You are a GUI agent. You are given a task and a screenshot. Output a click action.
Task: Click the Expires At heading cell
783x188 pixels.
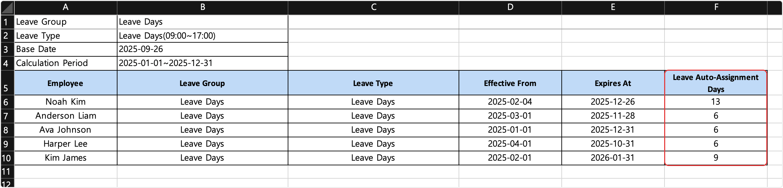tap(613, 83)
